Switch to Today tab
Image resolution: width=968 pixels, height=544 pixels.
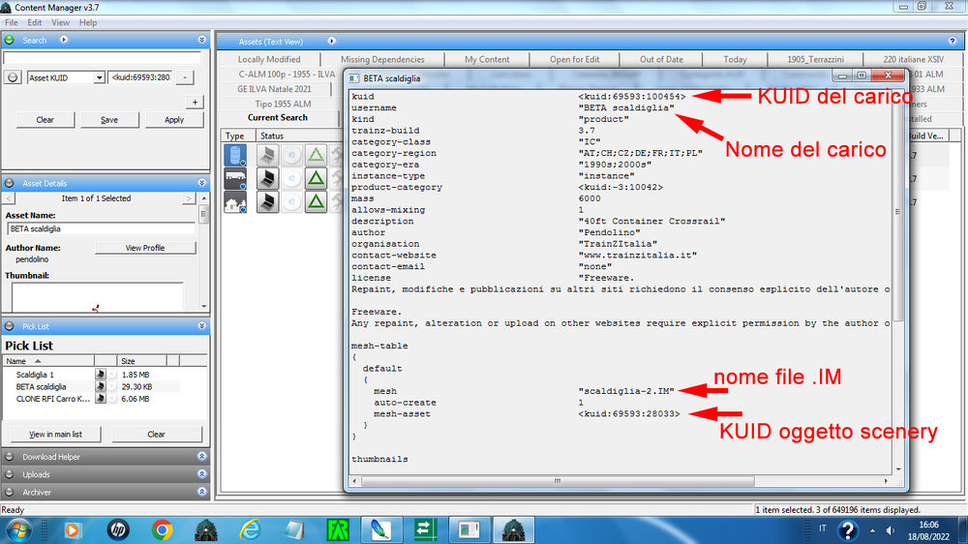735,59
